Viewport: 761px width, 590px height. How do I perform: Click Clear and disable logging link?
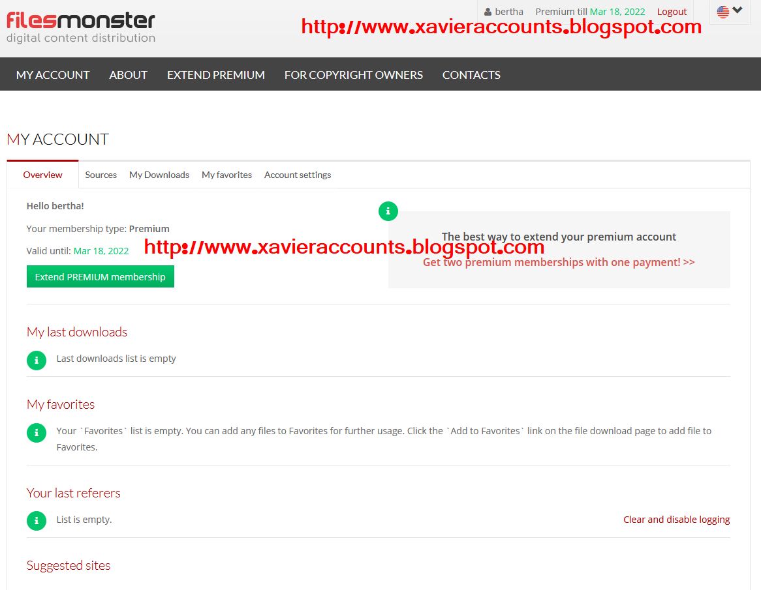[x=677, y=520]
